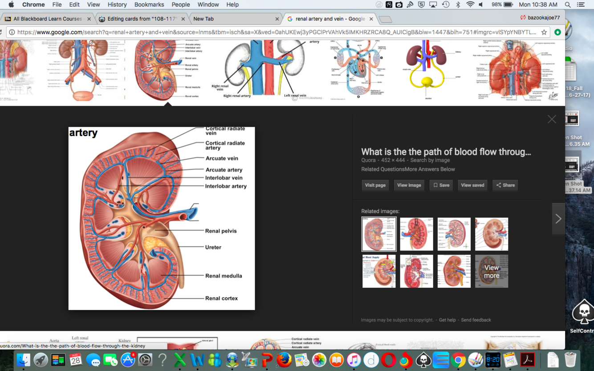Open Adobe Acrobat in the Dock
This screenshot has width=594, height=371.
click(528, 359)
